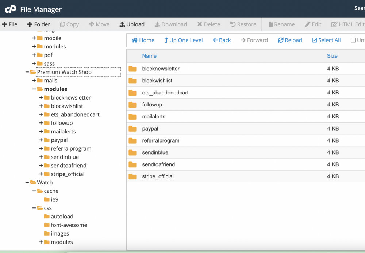Image resolution: width=365 pixels, height=253 pixels.
Task: Navigate using the Up One Level link
Action: 184,40
